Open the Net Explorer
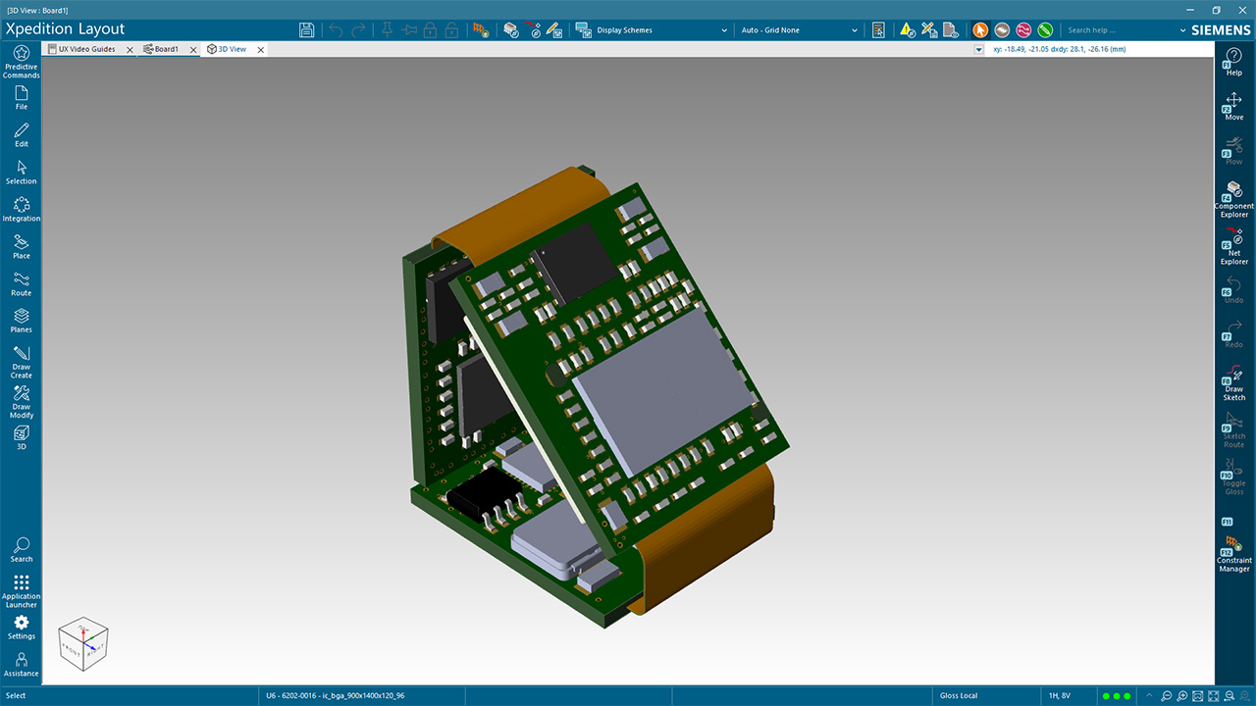The image size is (1256, 706). coord(1232,245)
